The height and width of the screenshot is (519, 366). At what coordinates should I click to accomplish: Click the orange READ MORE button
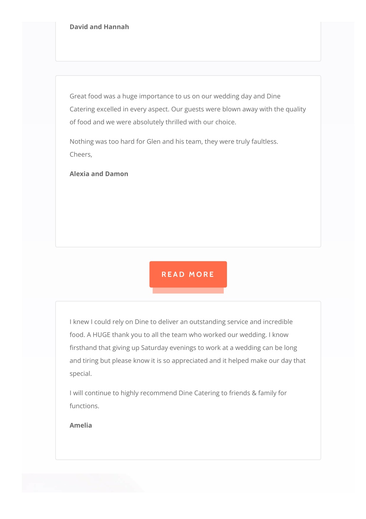click(188, 274)
